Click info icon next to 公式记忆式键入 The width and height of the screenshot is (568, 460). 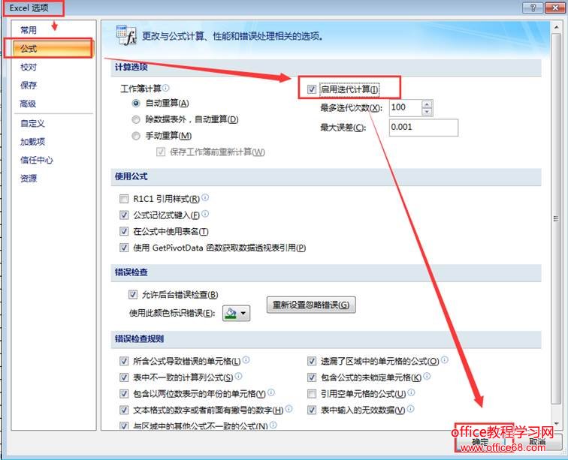(205, 214)
